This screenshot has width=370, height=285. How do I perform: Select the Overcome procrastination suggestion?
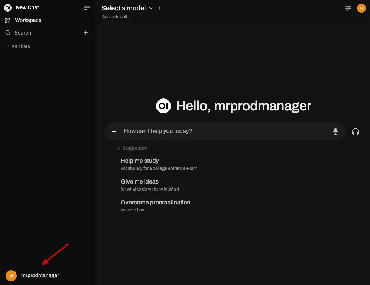click(x=156, y=205)
